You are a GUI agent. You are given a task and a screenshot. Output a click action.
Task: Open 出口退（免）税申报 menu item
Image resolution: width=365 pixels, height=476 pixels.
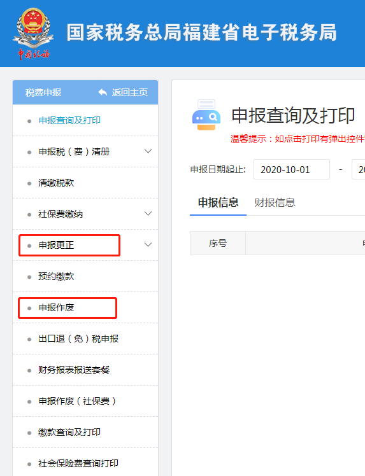click(78, 339)
